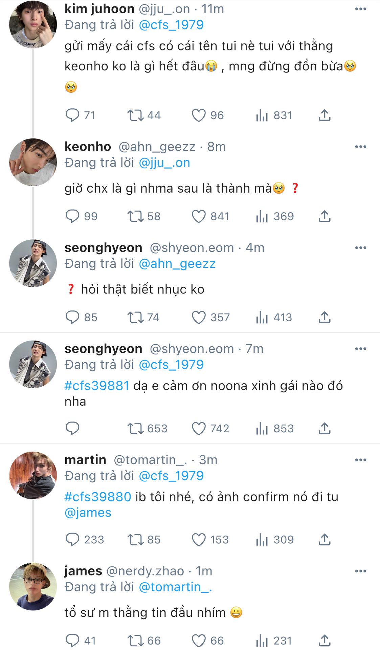The height and width of the screenshot is (650, 380).
Task: Share james's tweet via share icon
Action: pos(324,640)
